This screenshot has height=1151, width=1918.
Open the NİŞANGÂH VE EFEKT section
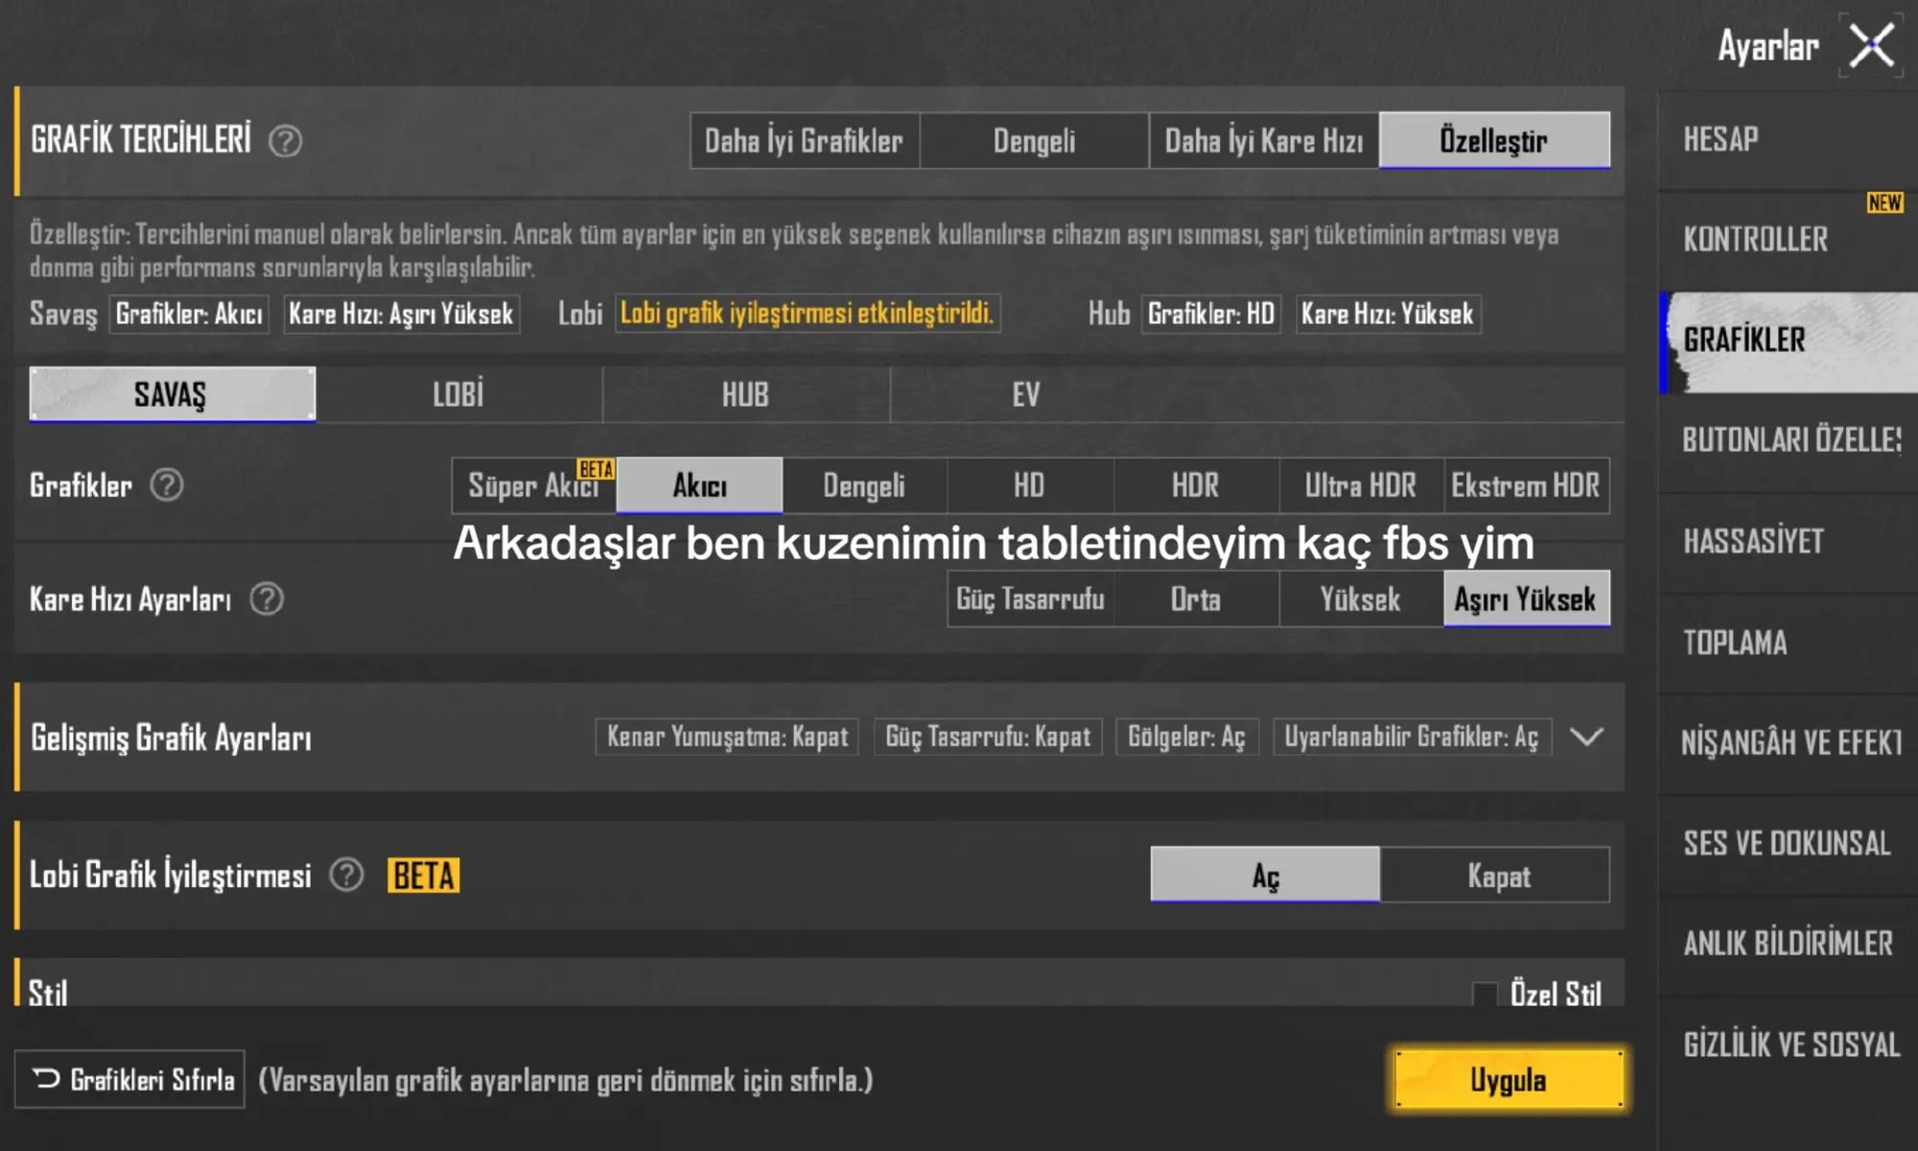coord(1788,743)
